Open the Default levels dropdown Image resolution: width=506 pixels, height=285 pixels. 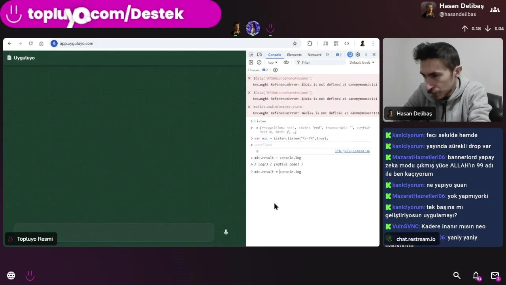point(362,63)
